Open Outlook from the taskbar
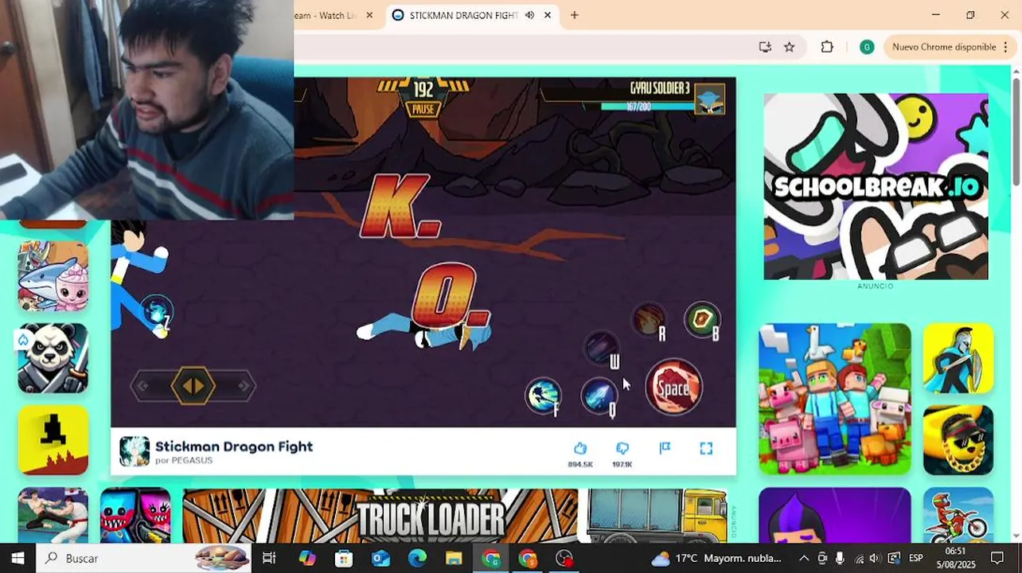 [x=380, y=558]
